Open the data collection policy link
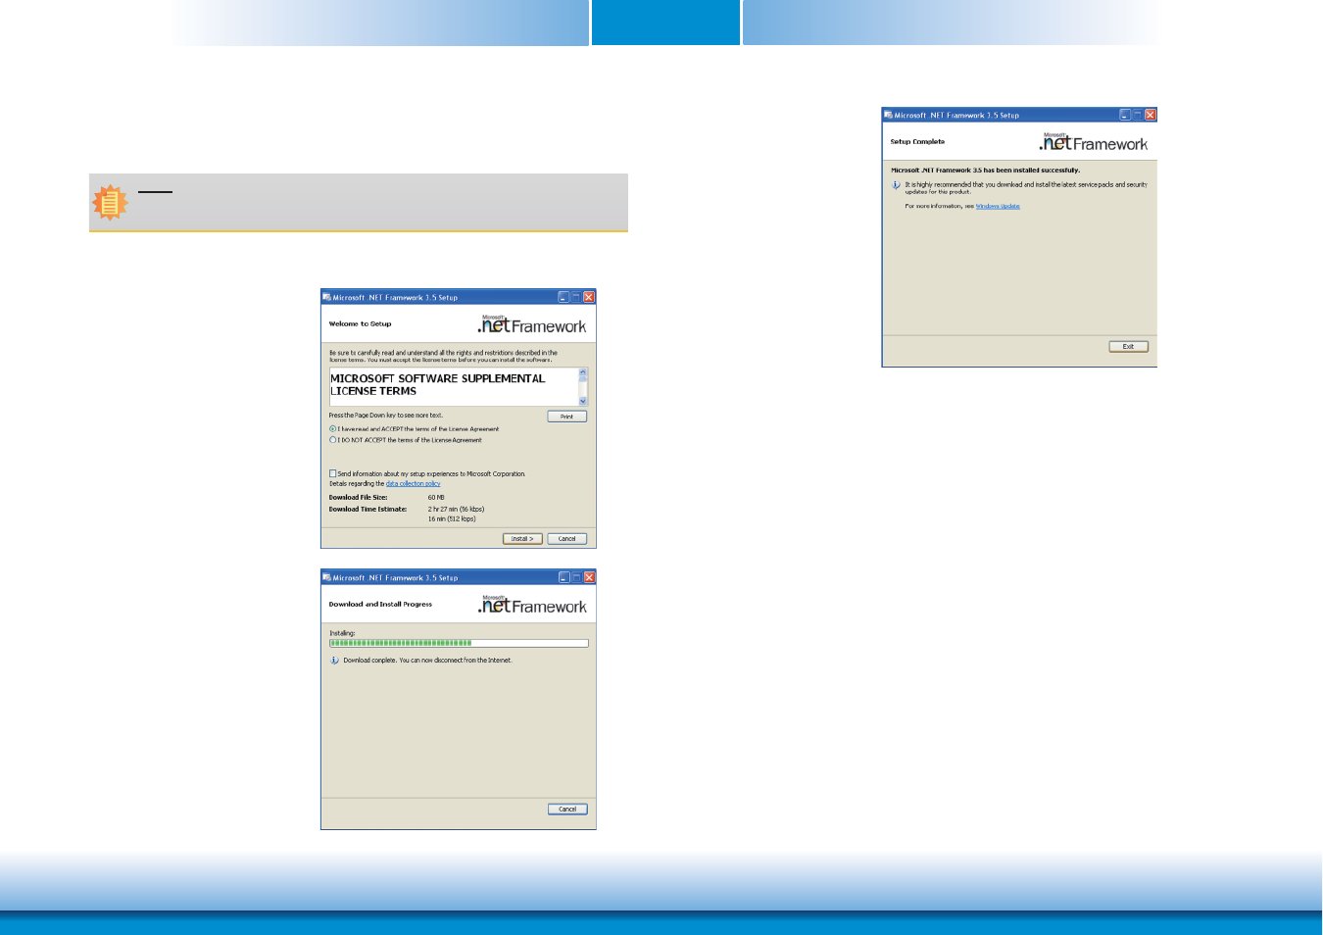Viewport: 1323px width, 935px height. click(x=413, y=484)
